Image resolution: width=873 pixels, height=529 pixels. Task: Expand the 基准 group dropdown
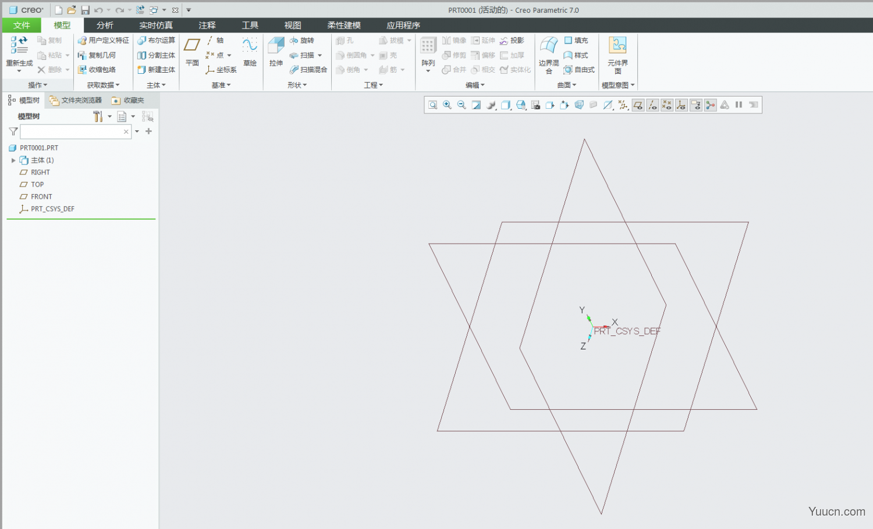(x=221, y=85)
